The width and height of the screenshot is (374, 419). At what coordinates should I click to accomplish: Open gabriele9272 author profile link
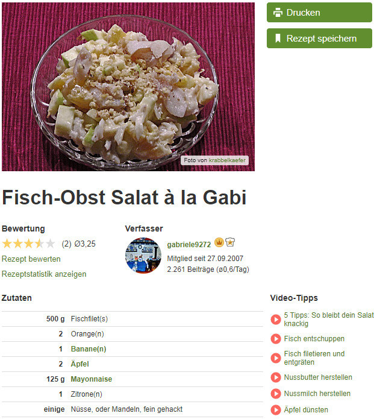[189, 245]
